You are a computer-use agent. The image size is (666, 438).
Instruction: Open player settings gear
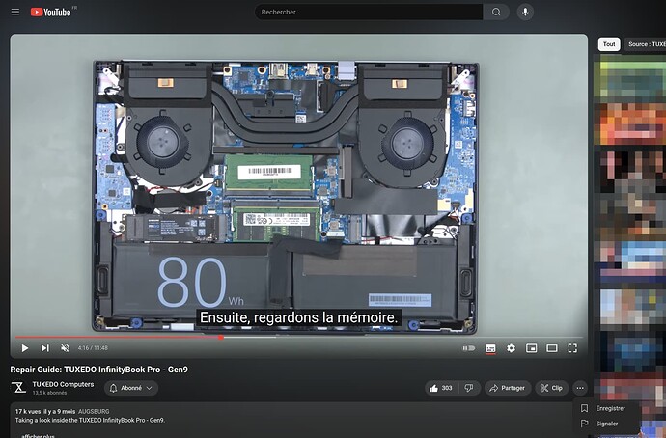pos(511,348)
